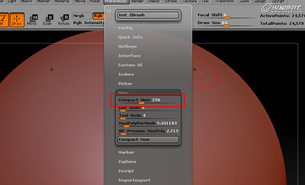The height and width of the screenshot is (185, 305).
Task: Collapse the Mem section header
Action: pyautogui.click(x=148, y=92)
